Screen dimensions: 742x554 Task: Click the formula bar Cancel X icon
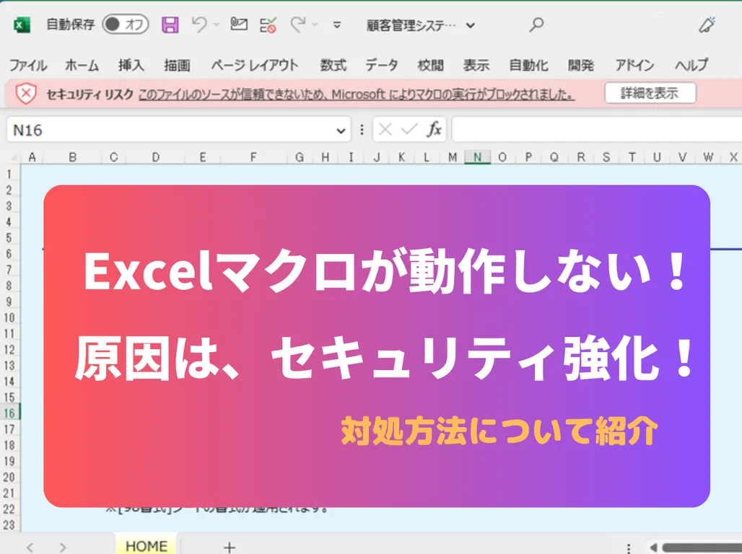(x=385, y=129)
